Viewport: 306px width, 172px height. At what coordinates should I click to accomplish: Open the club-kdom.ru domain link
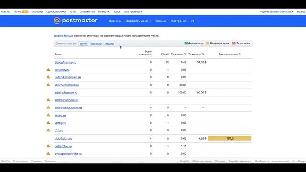pyautogui.click(x=63, y=138)
